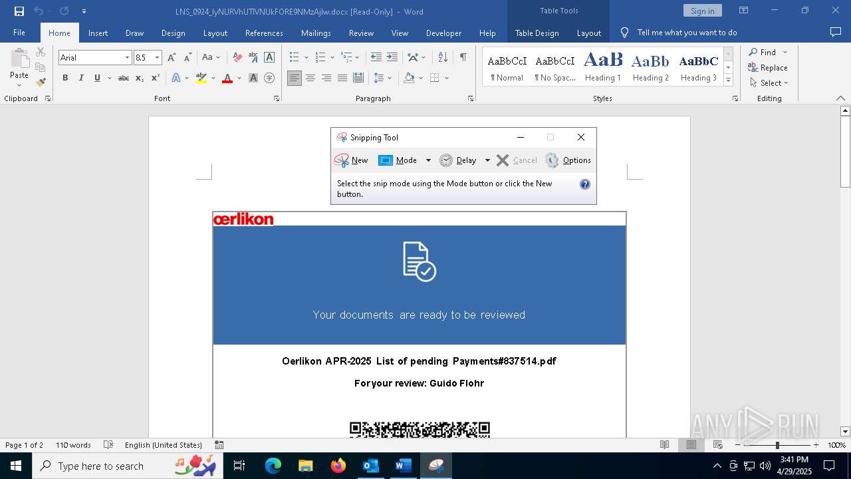Align the text right
The image size is (851, 479).
pyautogui.click(x=326, y=78)
